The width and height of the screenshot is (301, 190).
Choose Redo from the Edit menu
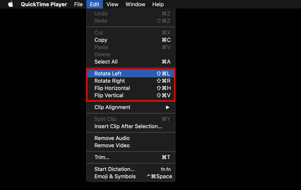point(131,21)
